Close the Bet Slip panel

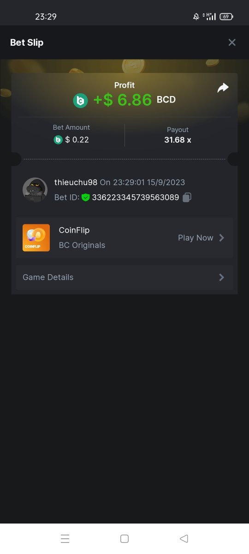pos(232,42)
